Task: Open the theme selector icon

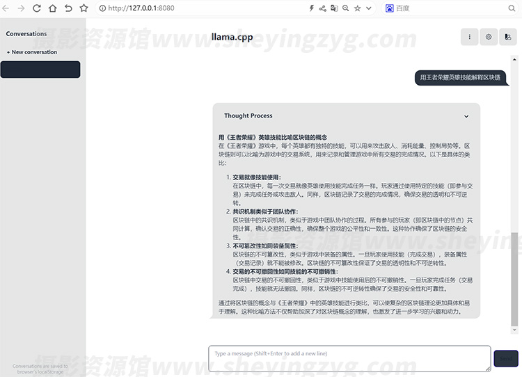Action: 508,37
